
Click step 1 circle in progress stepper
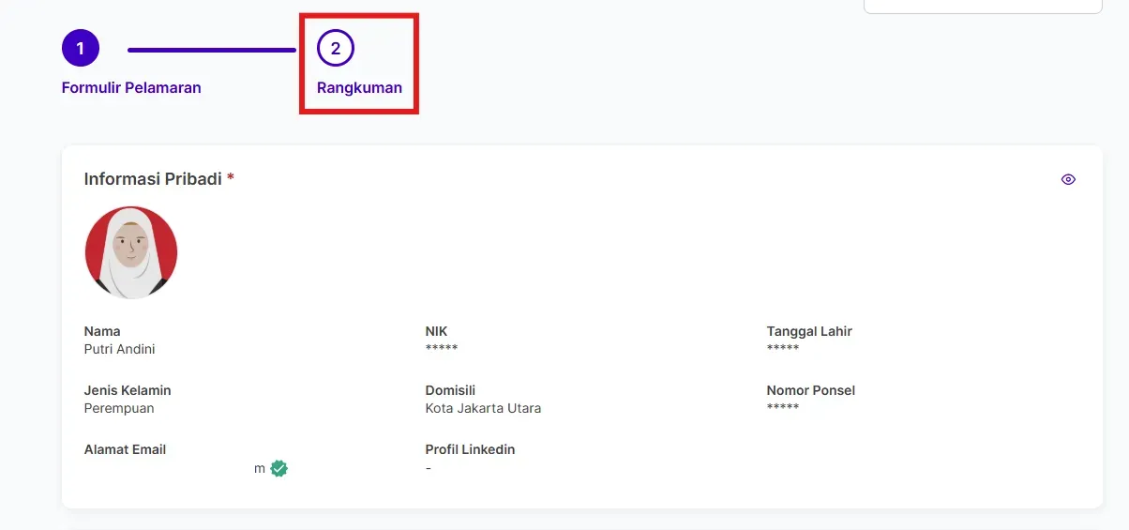tap(81, 48)
